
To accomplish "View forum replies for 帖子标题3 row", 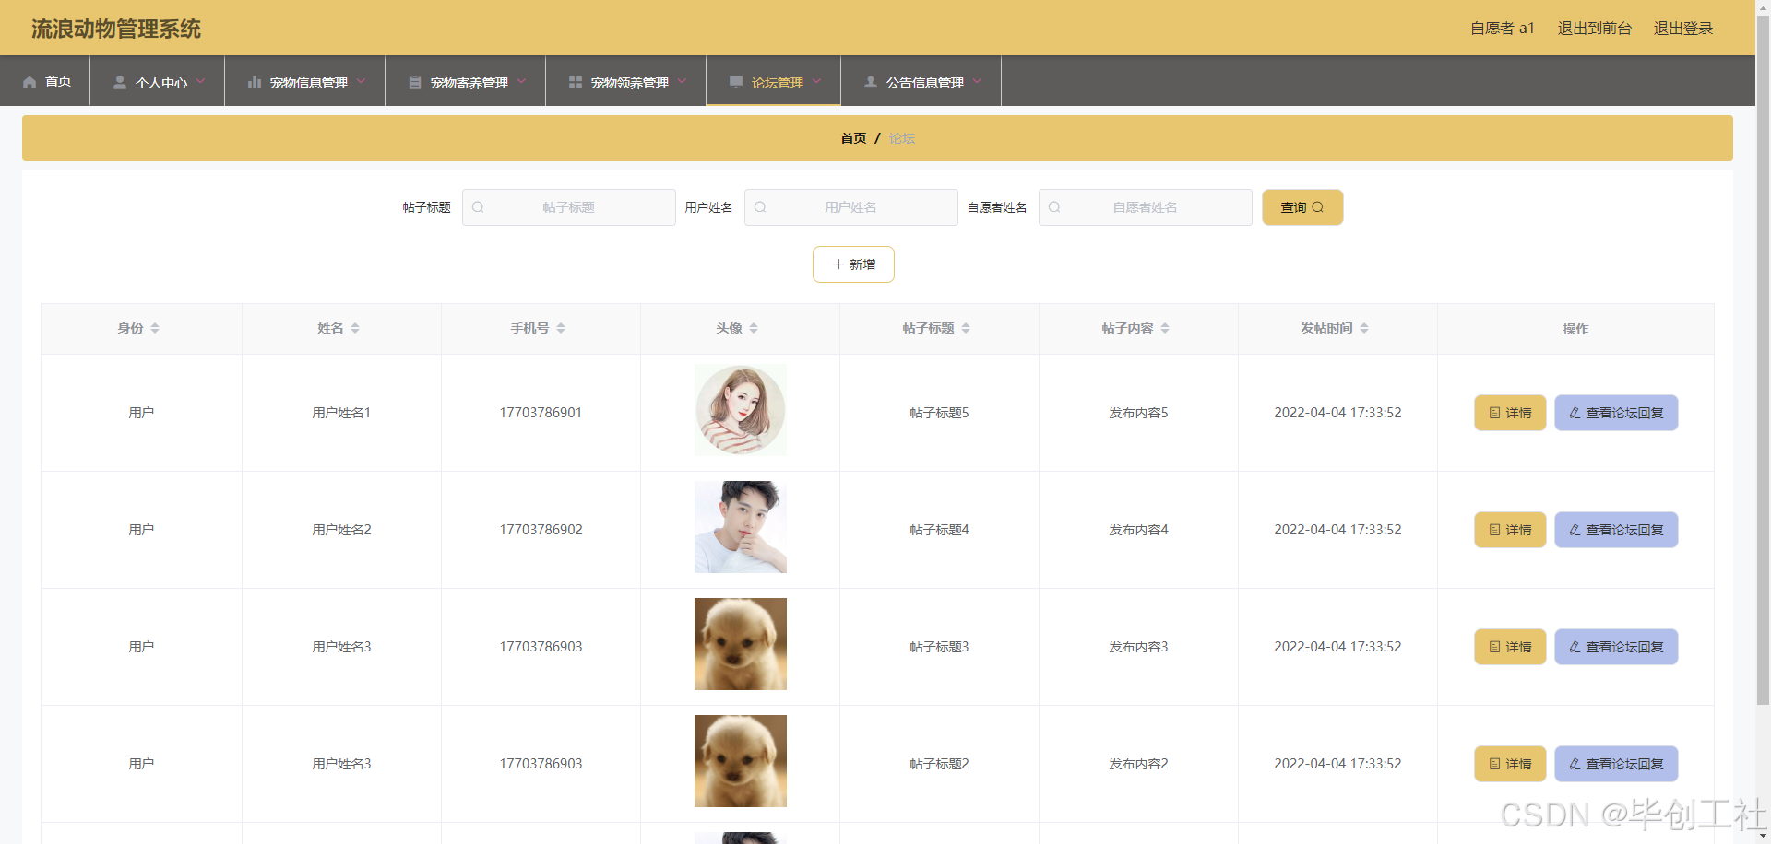I will point(1616,647).
